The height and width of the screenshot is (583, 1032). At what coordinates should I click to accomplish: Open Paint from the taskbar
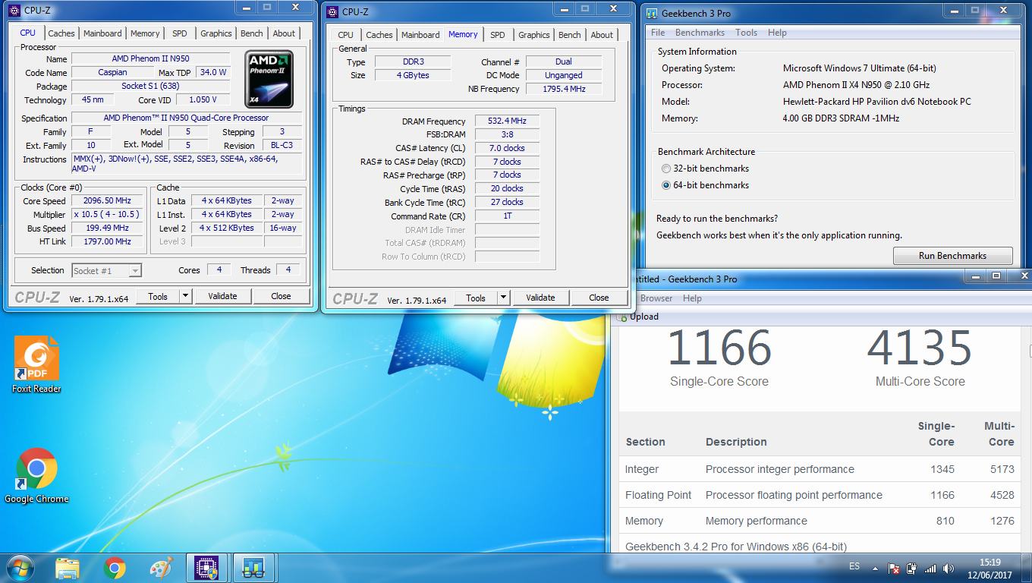(x=161, y=568)
